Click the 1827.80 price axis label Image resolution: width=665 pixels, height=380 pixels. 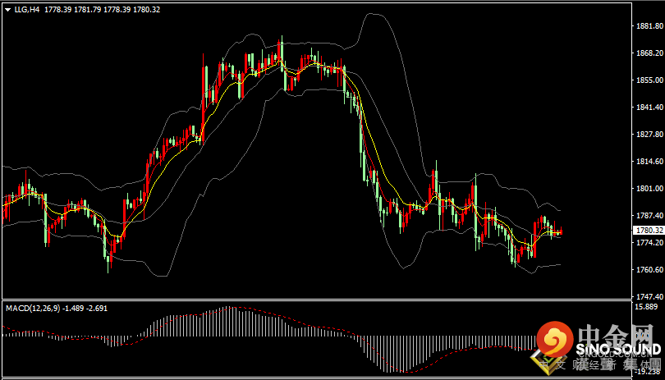[x=649, y=134]
